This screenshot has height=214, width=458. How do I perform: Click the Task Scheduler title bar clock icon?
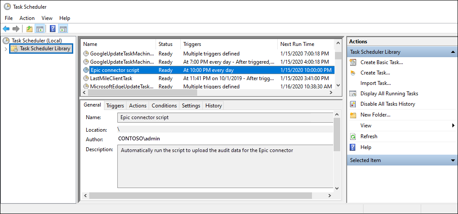7,6
